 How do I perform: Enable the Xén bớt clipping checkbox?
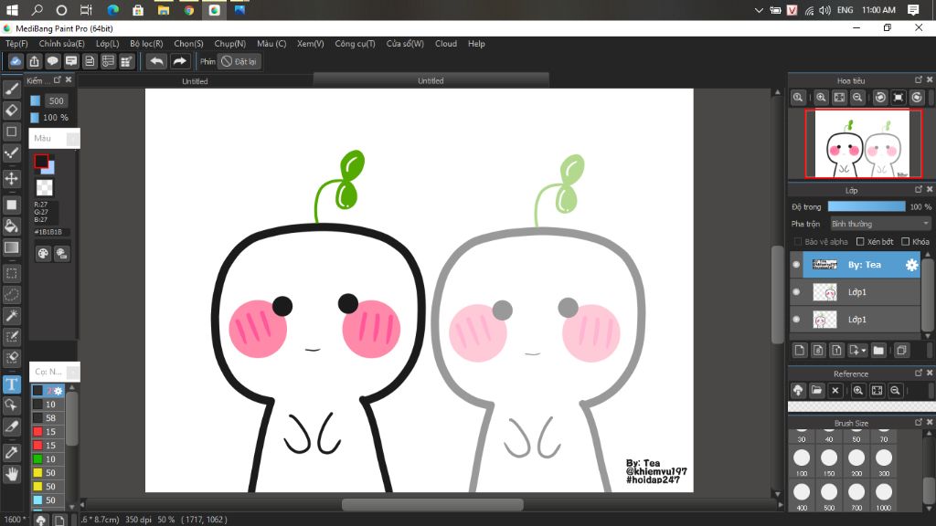click(860, 241)
